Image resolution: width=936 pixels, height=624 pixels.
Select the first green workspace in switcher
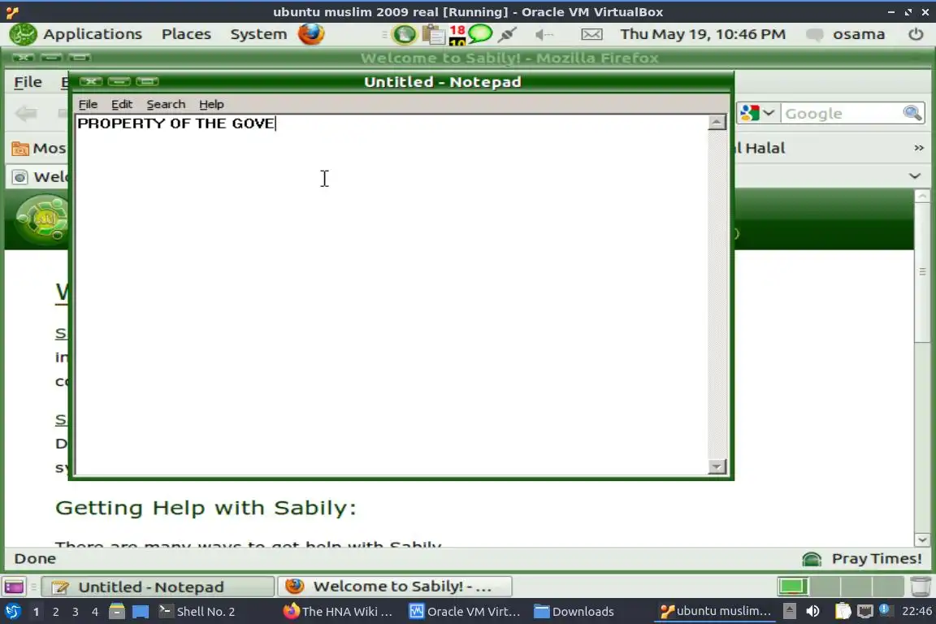coord(792,587)
